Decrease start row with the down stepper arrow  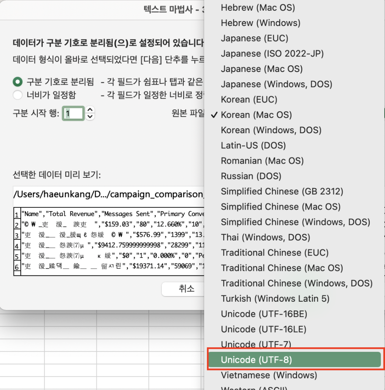pos(90,117)
